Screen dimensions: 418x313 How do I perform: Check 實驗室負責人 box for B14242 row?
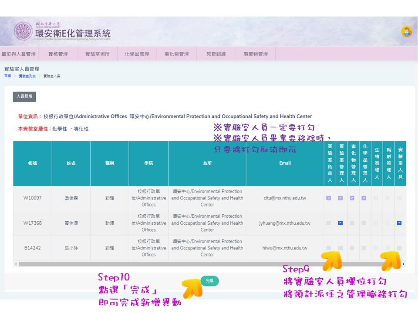click(329, 248)
